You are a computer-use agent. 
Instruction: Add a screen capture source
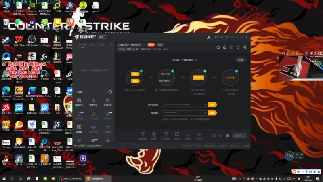tap(143, 136)
